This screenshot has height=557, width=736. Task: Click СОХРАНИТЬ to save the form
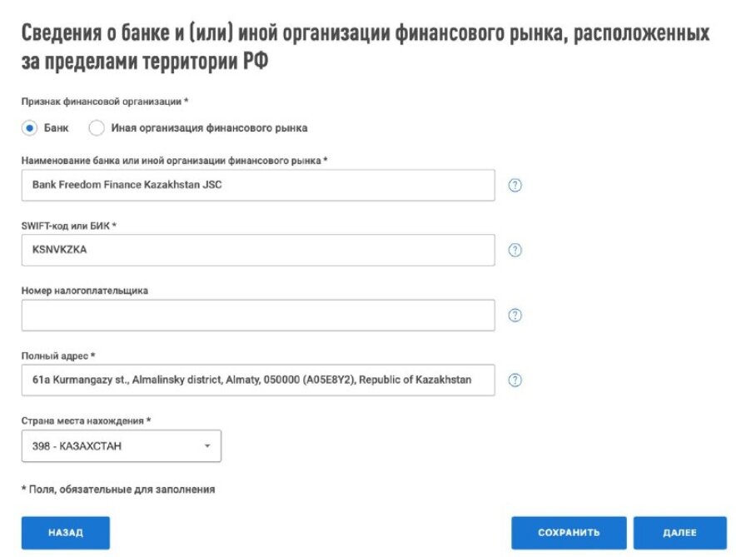569,533
